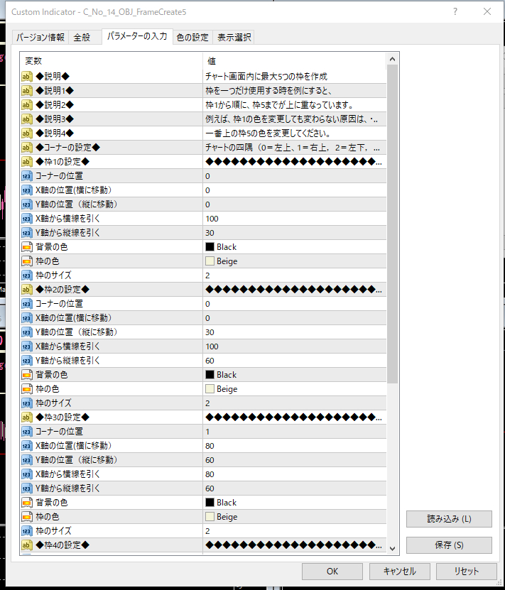The image size is (505, 590).
Task: Click the Beige swatch for 枠1 枠の色
Action: [210, 261]
